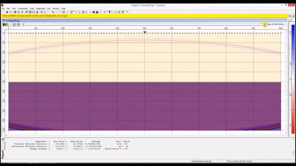
Task: Click the Print icon in toolbar
Action: pos(15,12)
